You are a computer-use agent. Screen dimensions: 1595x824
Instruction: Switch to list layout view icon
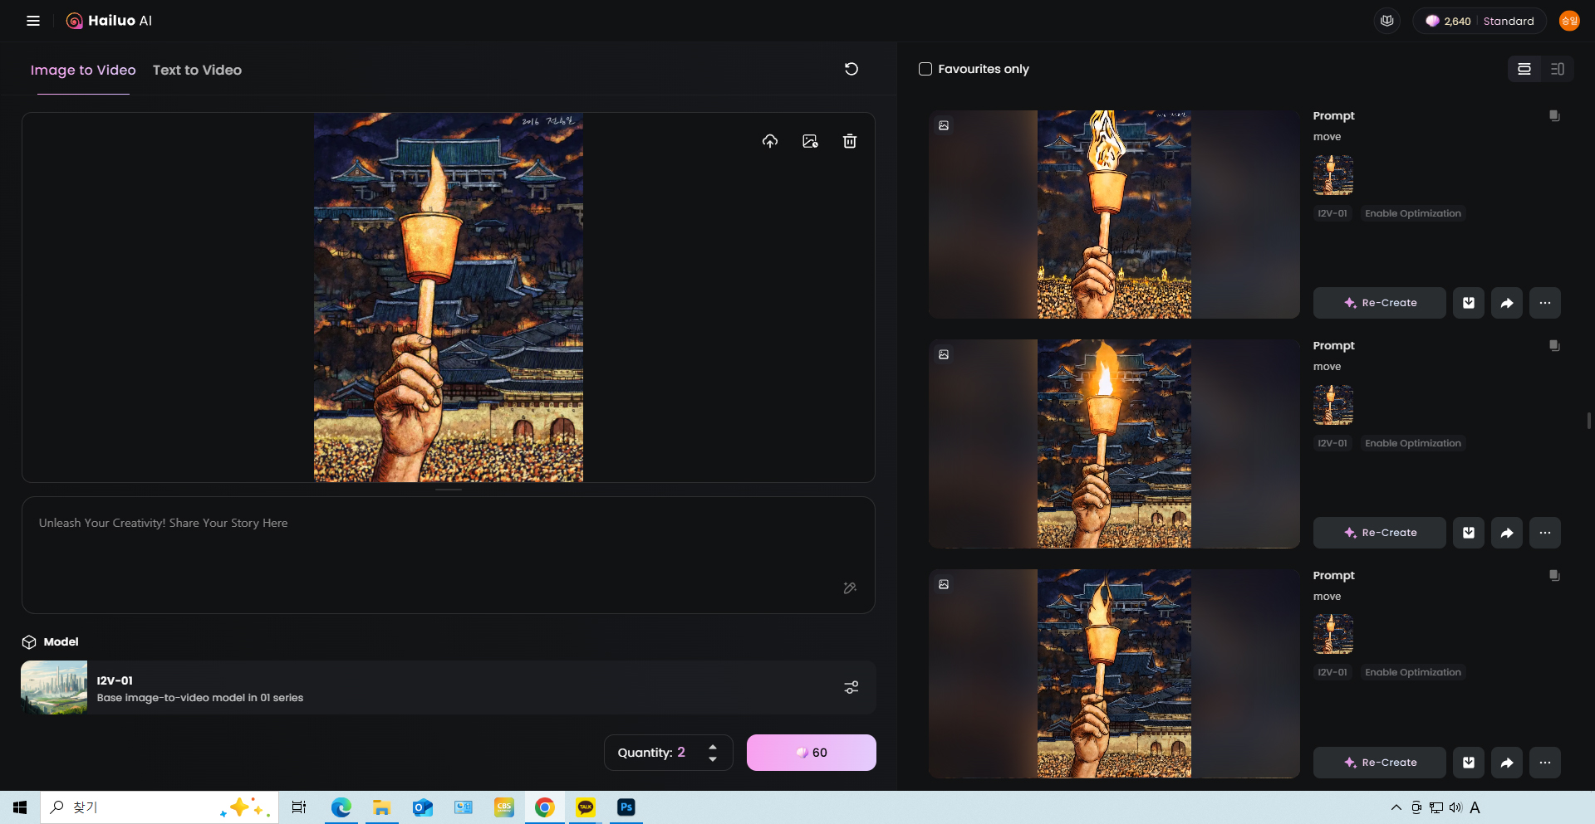pyautogui.click(x=1524, y=69)
